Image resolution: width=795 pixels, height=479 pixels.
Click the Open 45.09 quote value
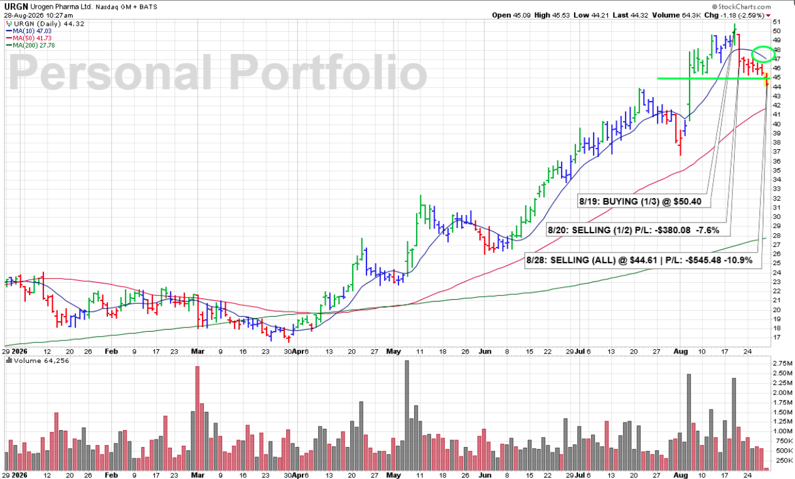point(511,15)
